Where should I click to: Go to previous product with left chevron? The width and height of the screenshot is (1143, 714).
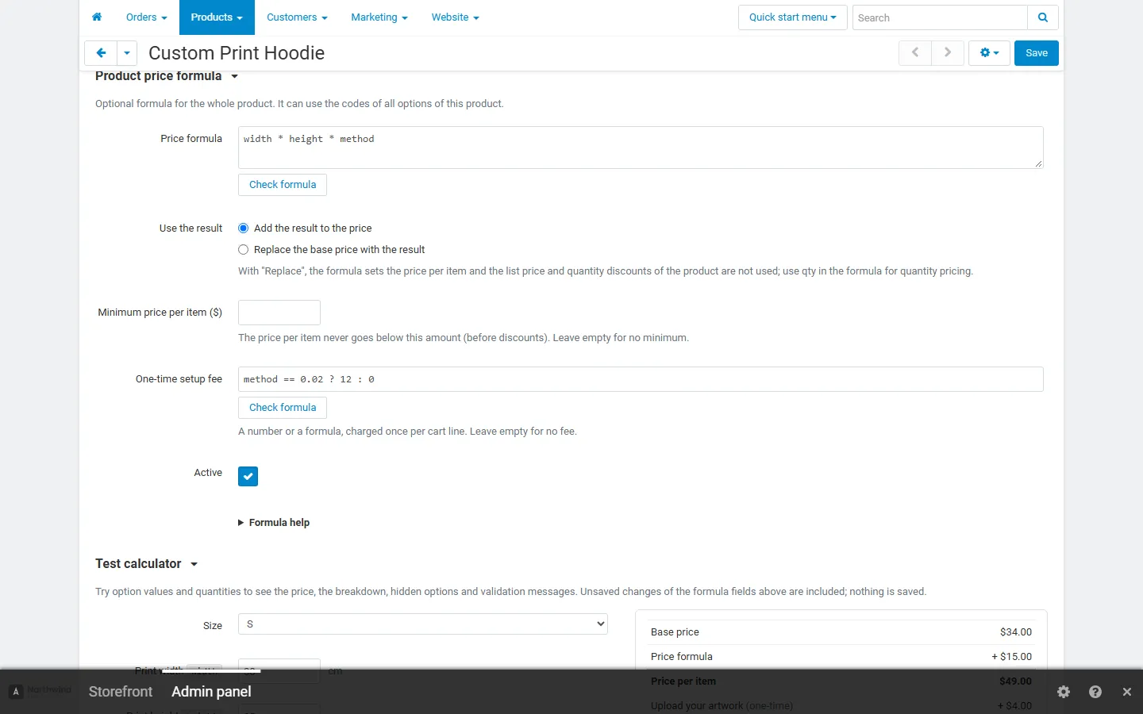pos(915,53)
